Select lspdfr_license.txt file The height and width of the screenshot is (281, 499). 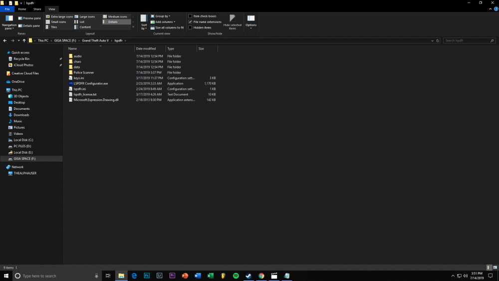(85, 94)
